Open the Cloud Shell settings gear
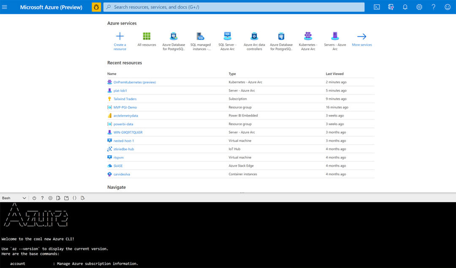The height and width of the screenshot is (268, 456). [50, 198]
